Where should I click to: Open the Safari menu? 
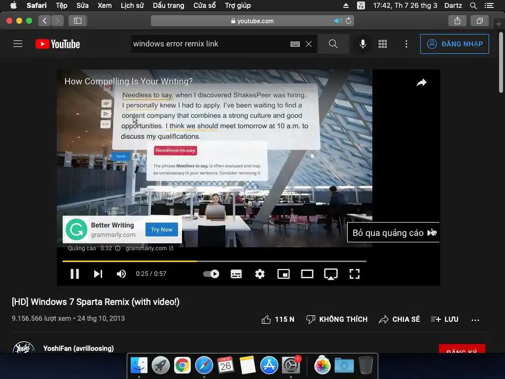click(36, 5)
